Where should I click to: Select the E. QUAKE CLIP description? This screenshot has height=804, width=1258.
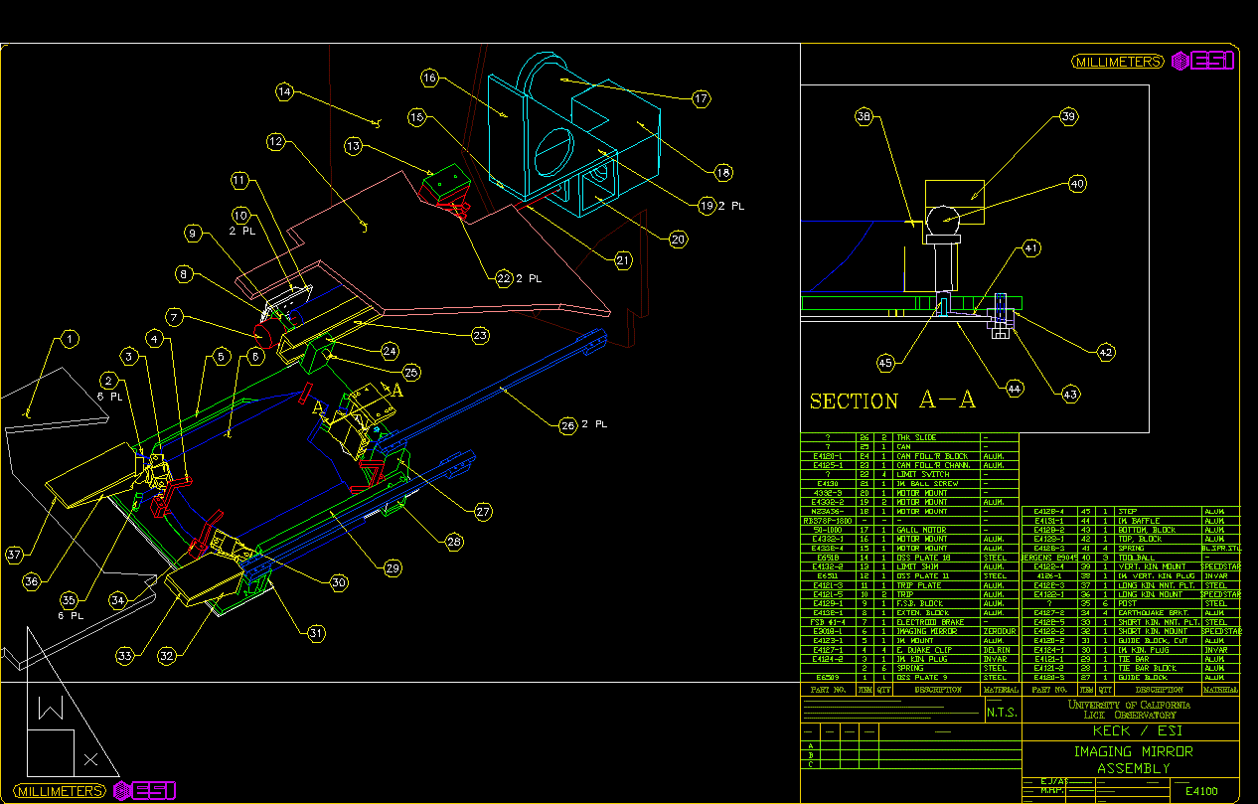tap(924, 649)
